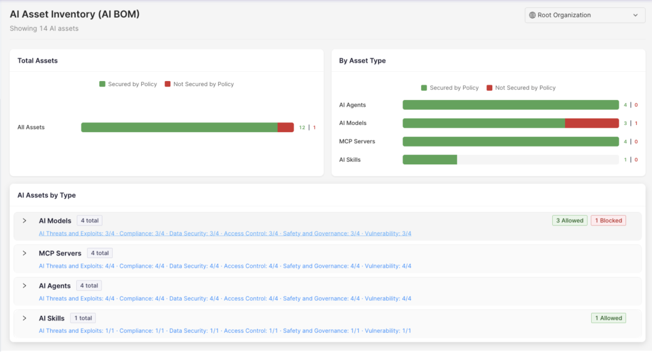Click the globe icon beside Root Organization
Screen dimensions: 652x352
point(532,15)
